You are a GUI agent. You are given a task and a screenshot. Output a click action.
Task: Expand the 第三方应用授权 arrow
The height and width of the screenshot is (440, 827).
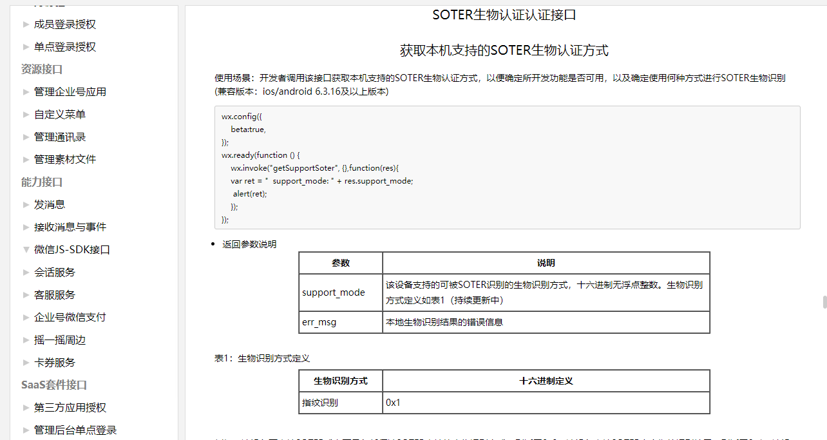pos(26,408)
